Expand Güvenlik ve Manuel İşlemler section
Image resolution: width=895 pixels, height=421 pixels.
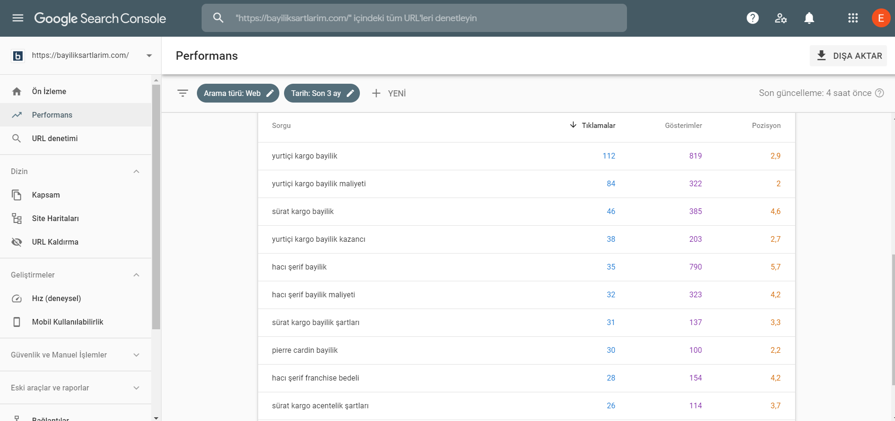tap(137, 355)
